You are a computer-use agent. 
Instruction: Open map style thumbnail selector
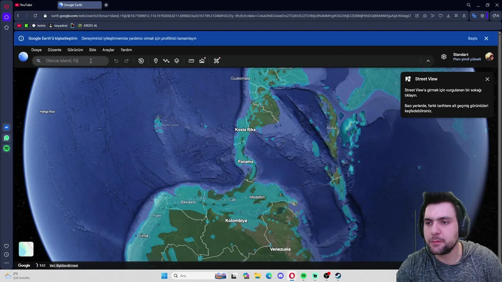tap(26, 249)
